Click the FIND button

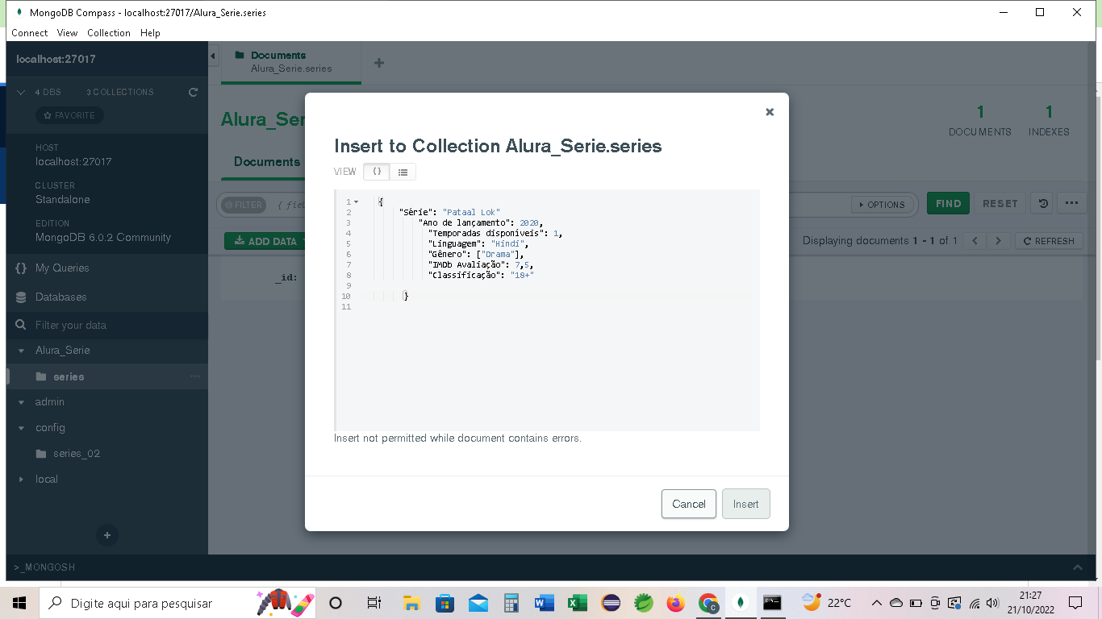click(949, 204)
